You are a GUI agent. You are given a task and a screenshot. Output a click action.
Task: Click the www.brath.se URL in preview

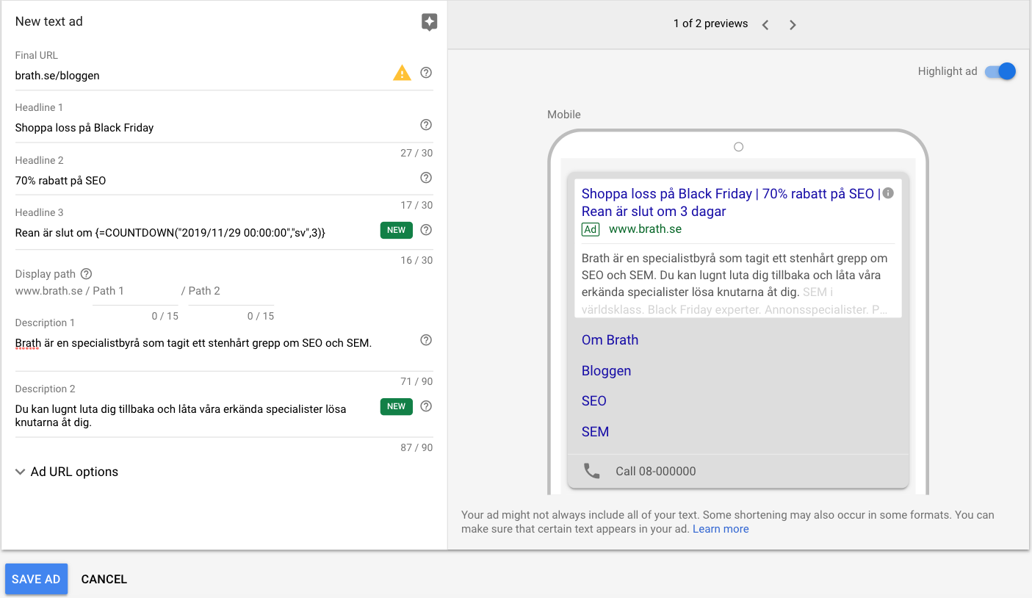pyautogui.click(x=645, y=229)
